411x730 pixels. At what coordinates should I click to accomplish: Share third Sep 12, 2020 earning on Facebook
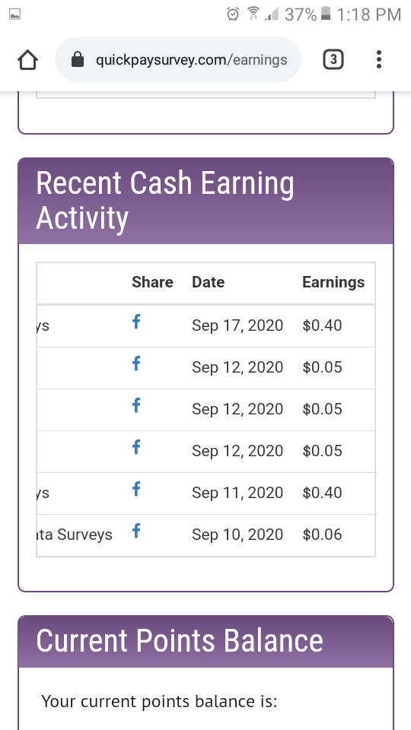tap(136, 447)
